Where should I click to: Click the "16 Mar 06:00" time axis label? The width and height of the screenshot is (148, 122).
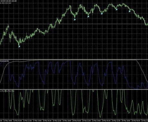pos(18,121)
